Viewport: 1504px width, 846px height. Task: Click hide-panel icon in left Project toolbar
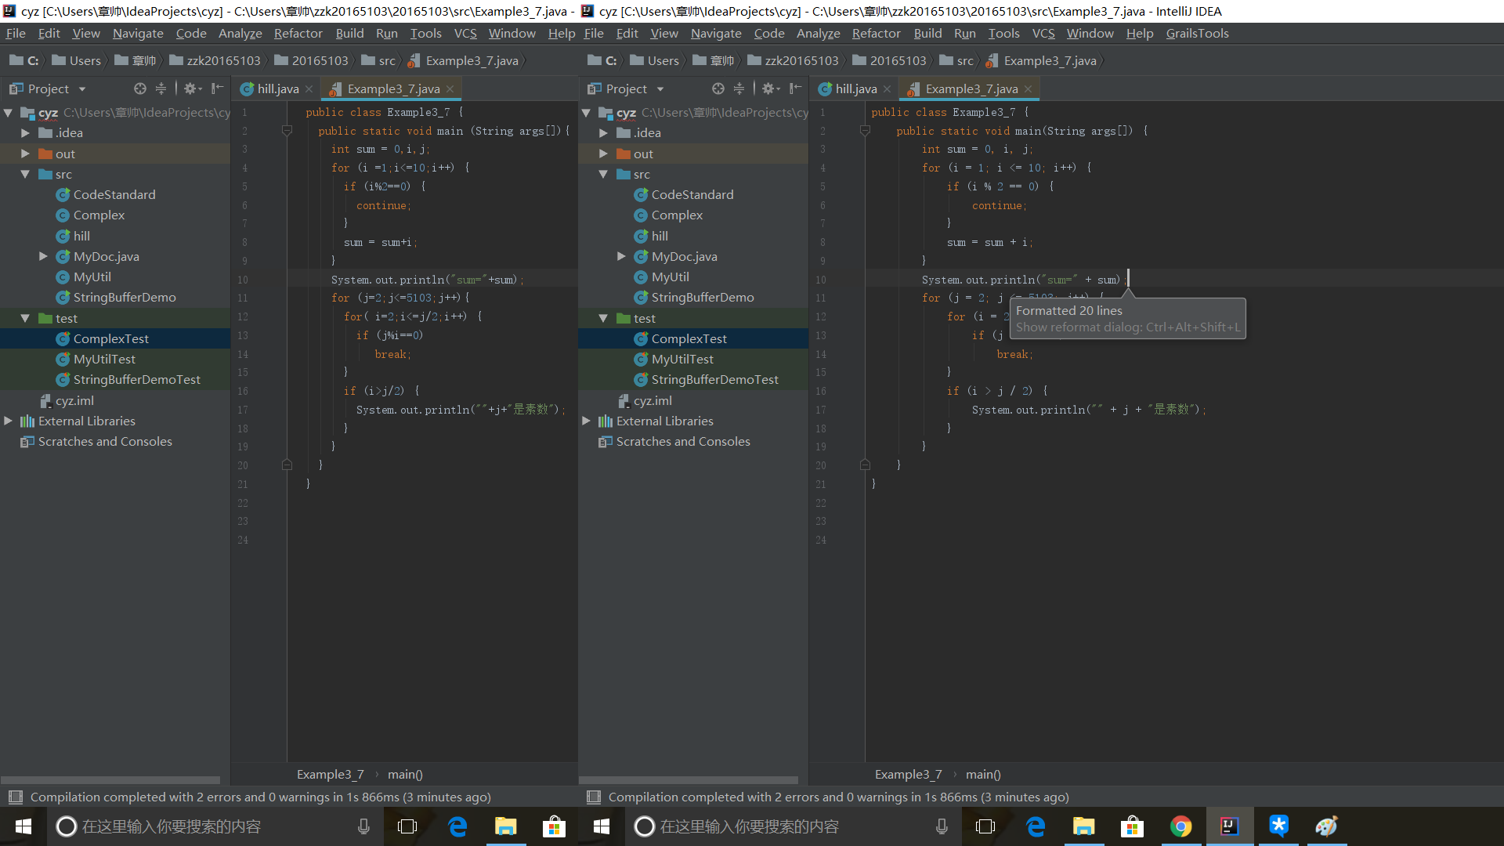tap(217, 89)
